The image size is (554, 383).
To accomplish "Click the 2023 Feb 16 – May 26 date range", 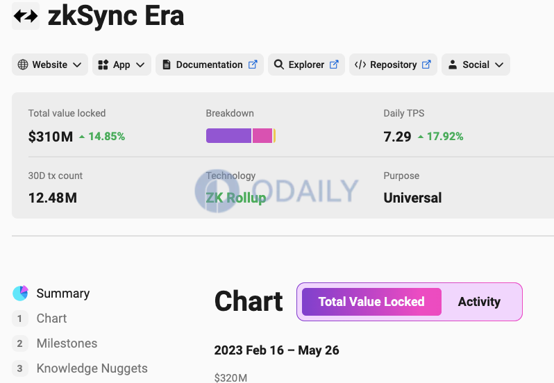I will coord(276,350).
